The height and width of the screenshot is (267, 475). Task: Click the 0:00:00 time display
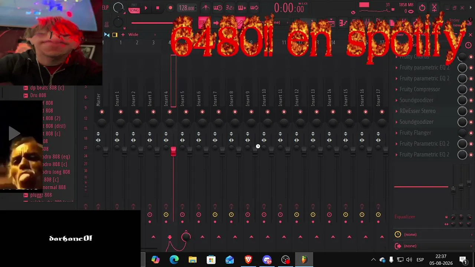click(x=289, y=8)
